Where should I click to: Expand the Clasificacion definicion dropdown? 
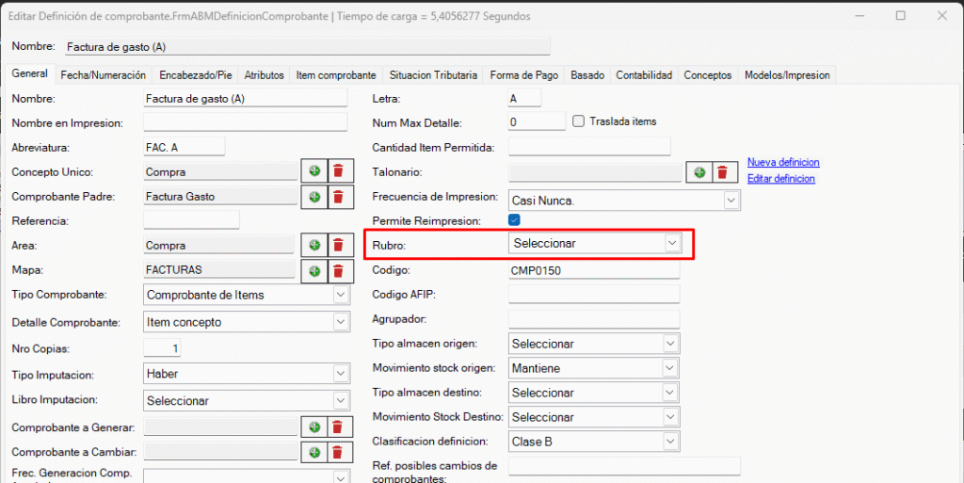pos(669,442)
